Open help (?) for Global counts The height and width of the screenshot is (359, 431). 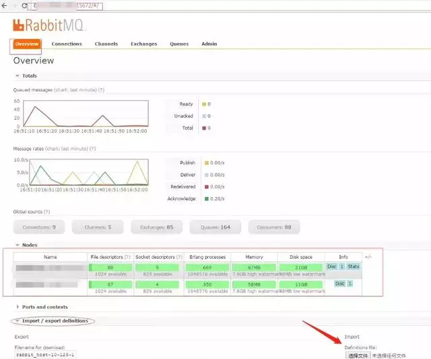[x=46, y=212]
